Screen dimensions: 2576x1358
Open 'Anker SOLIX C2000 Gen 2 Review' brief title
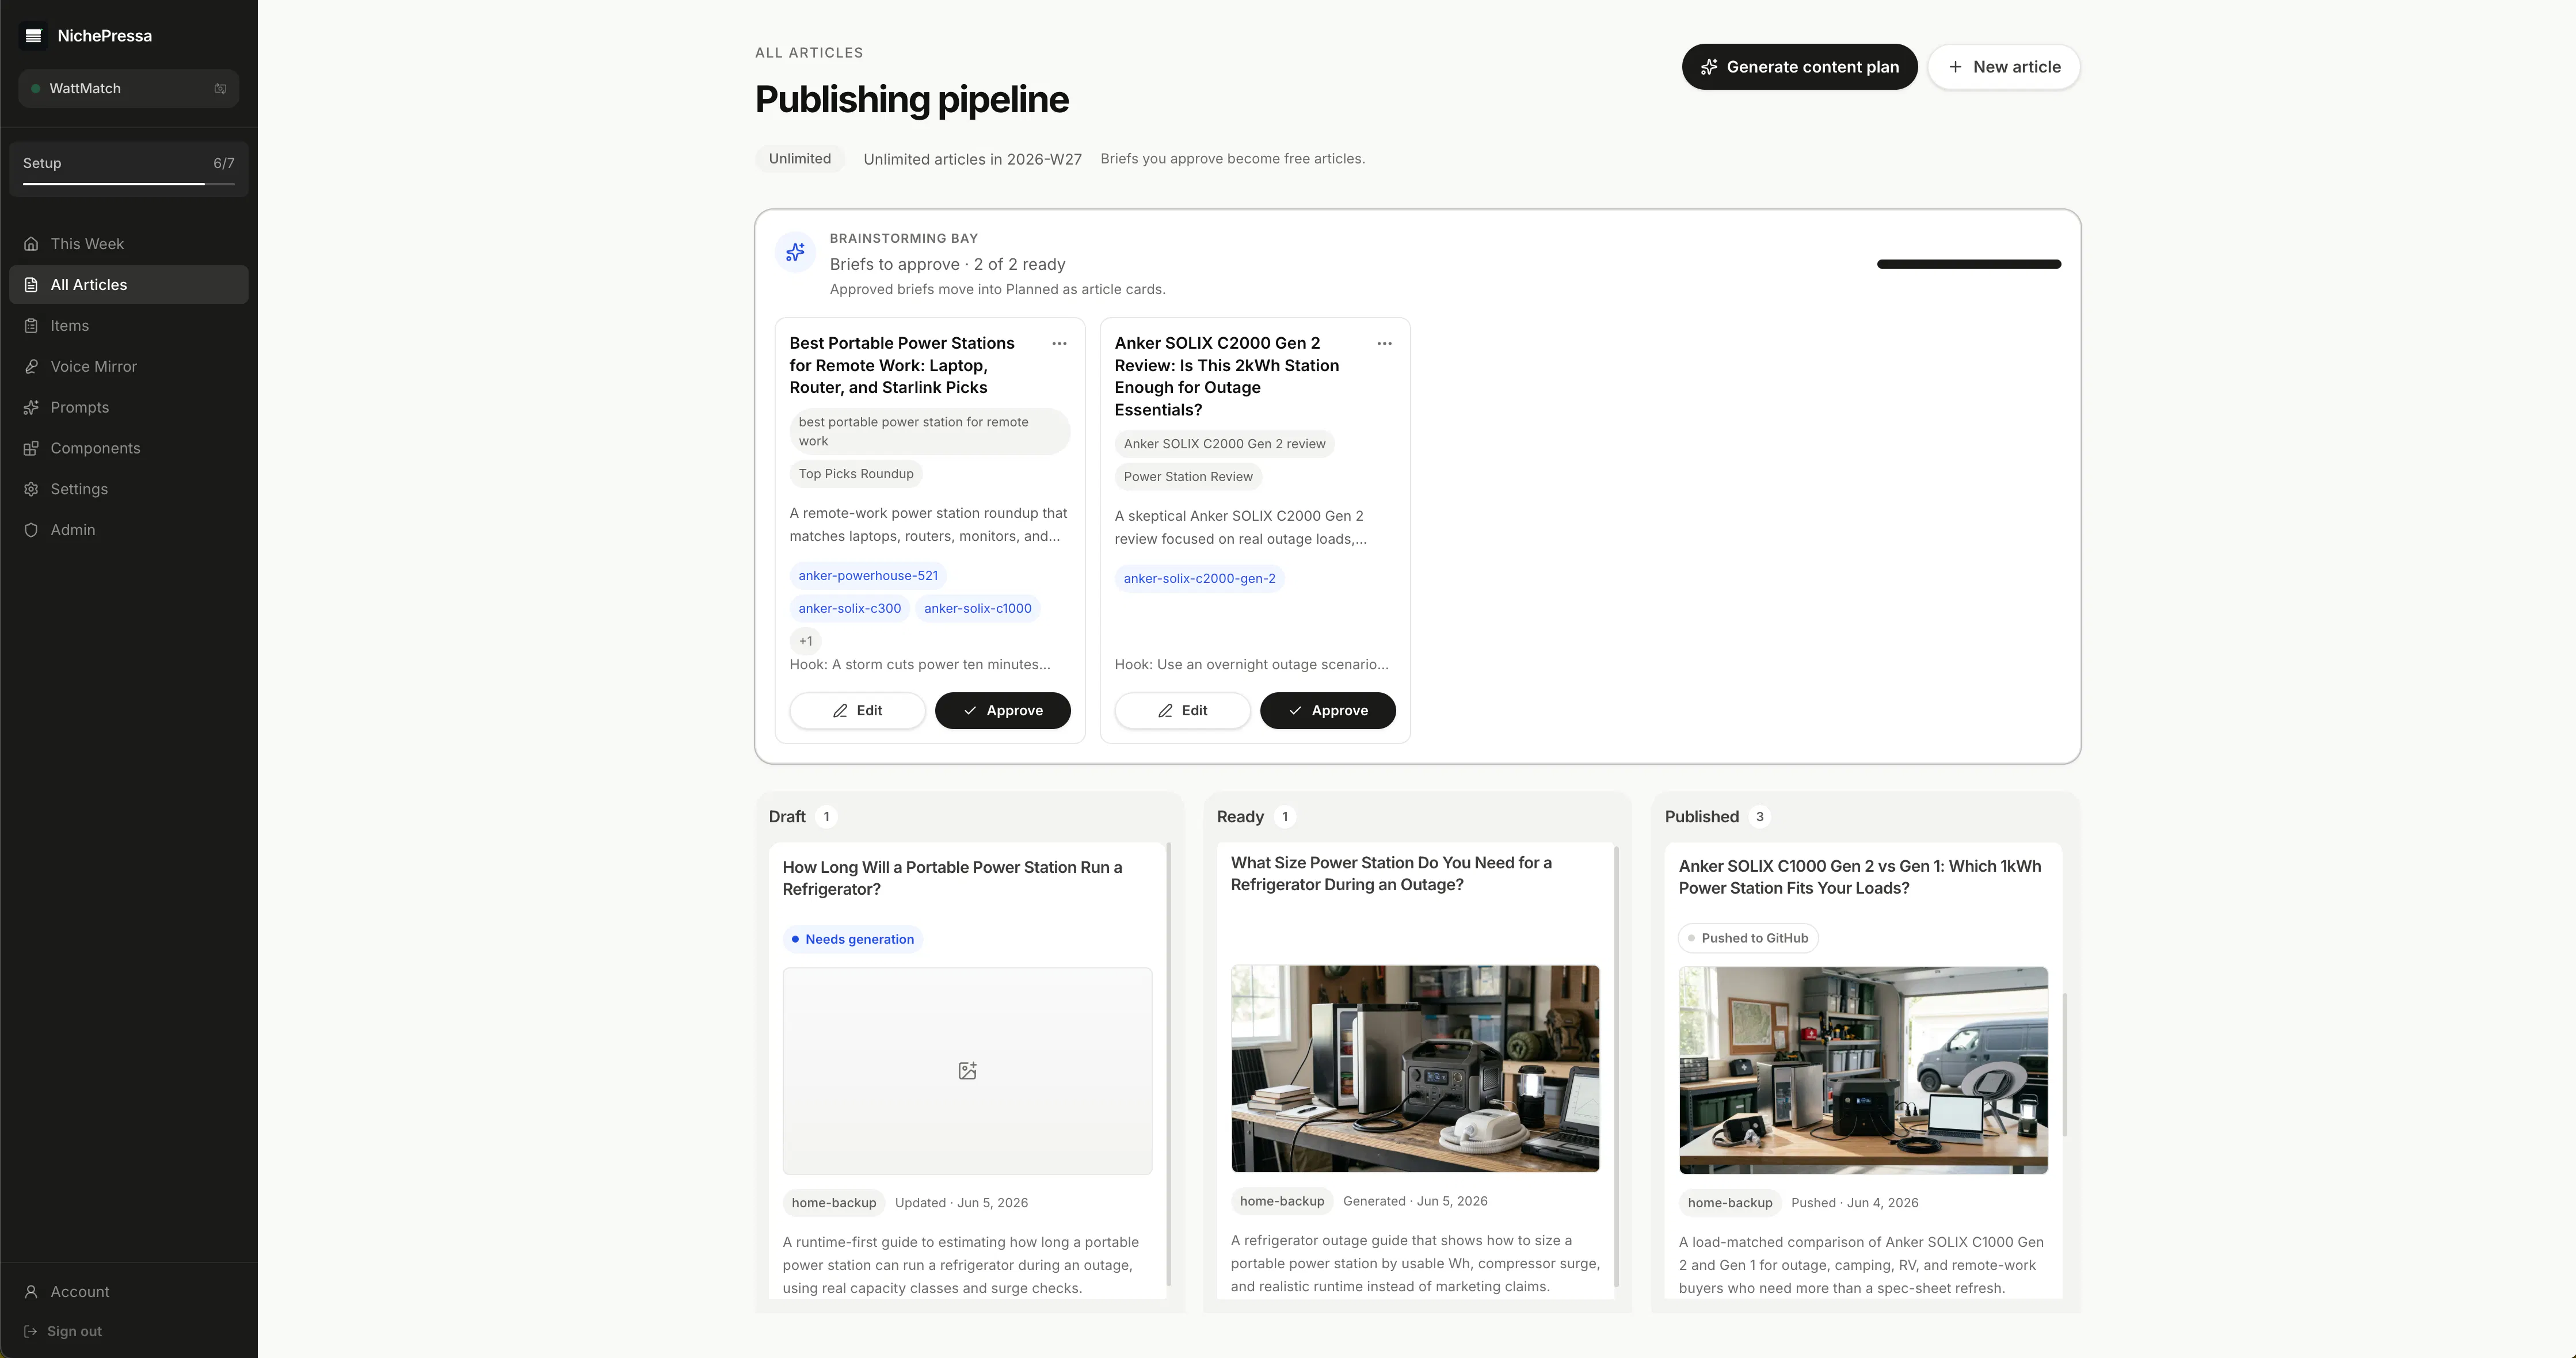[1227, 376]
